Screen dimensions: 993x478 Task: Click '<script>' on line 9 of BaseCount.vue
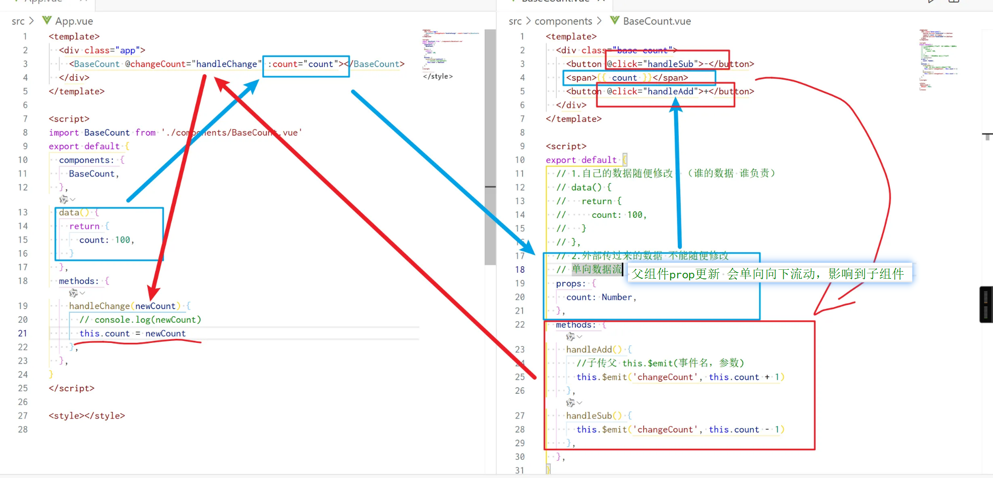pos(566,146)
